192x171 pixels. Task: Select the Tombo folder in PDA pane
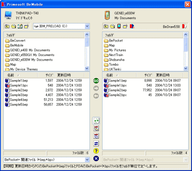(111, 64)
